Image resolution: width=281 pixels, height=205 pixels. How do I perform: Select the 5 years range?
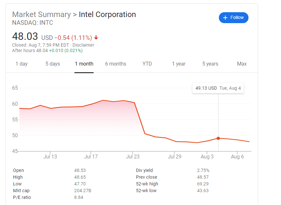(x=210, y=64)
